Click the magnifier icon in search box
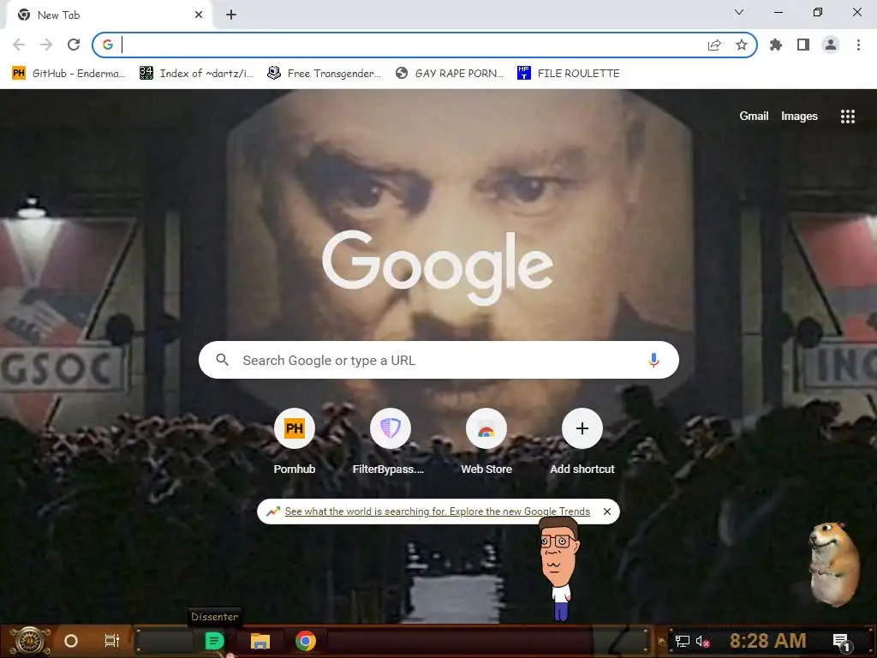This screenshot has width=877, height=658. [222, 360]
